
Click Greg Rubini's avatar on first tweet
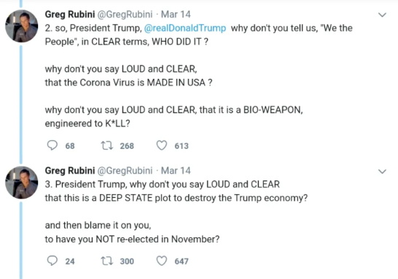pos(22,26)
